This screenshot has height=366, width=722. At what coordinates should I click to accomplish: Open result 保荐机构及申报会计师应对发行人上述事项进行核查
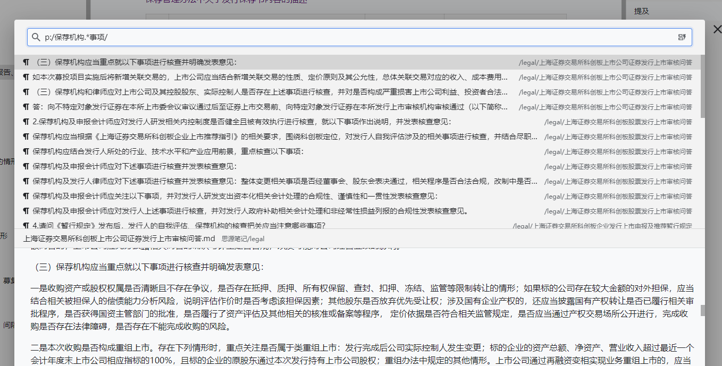(357, 211)
